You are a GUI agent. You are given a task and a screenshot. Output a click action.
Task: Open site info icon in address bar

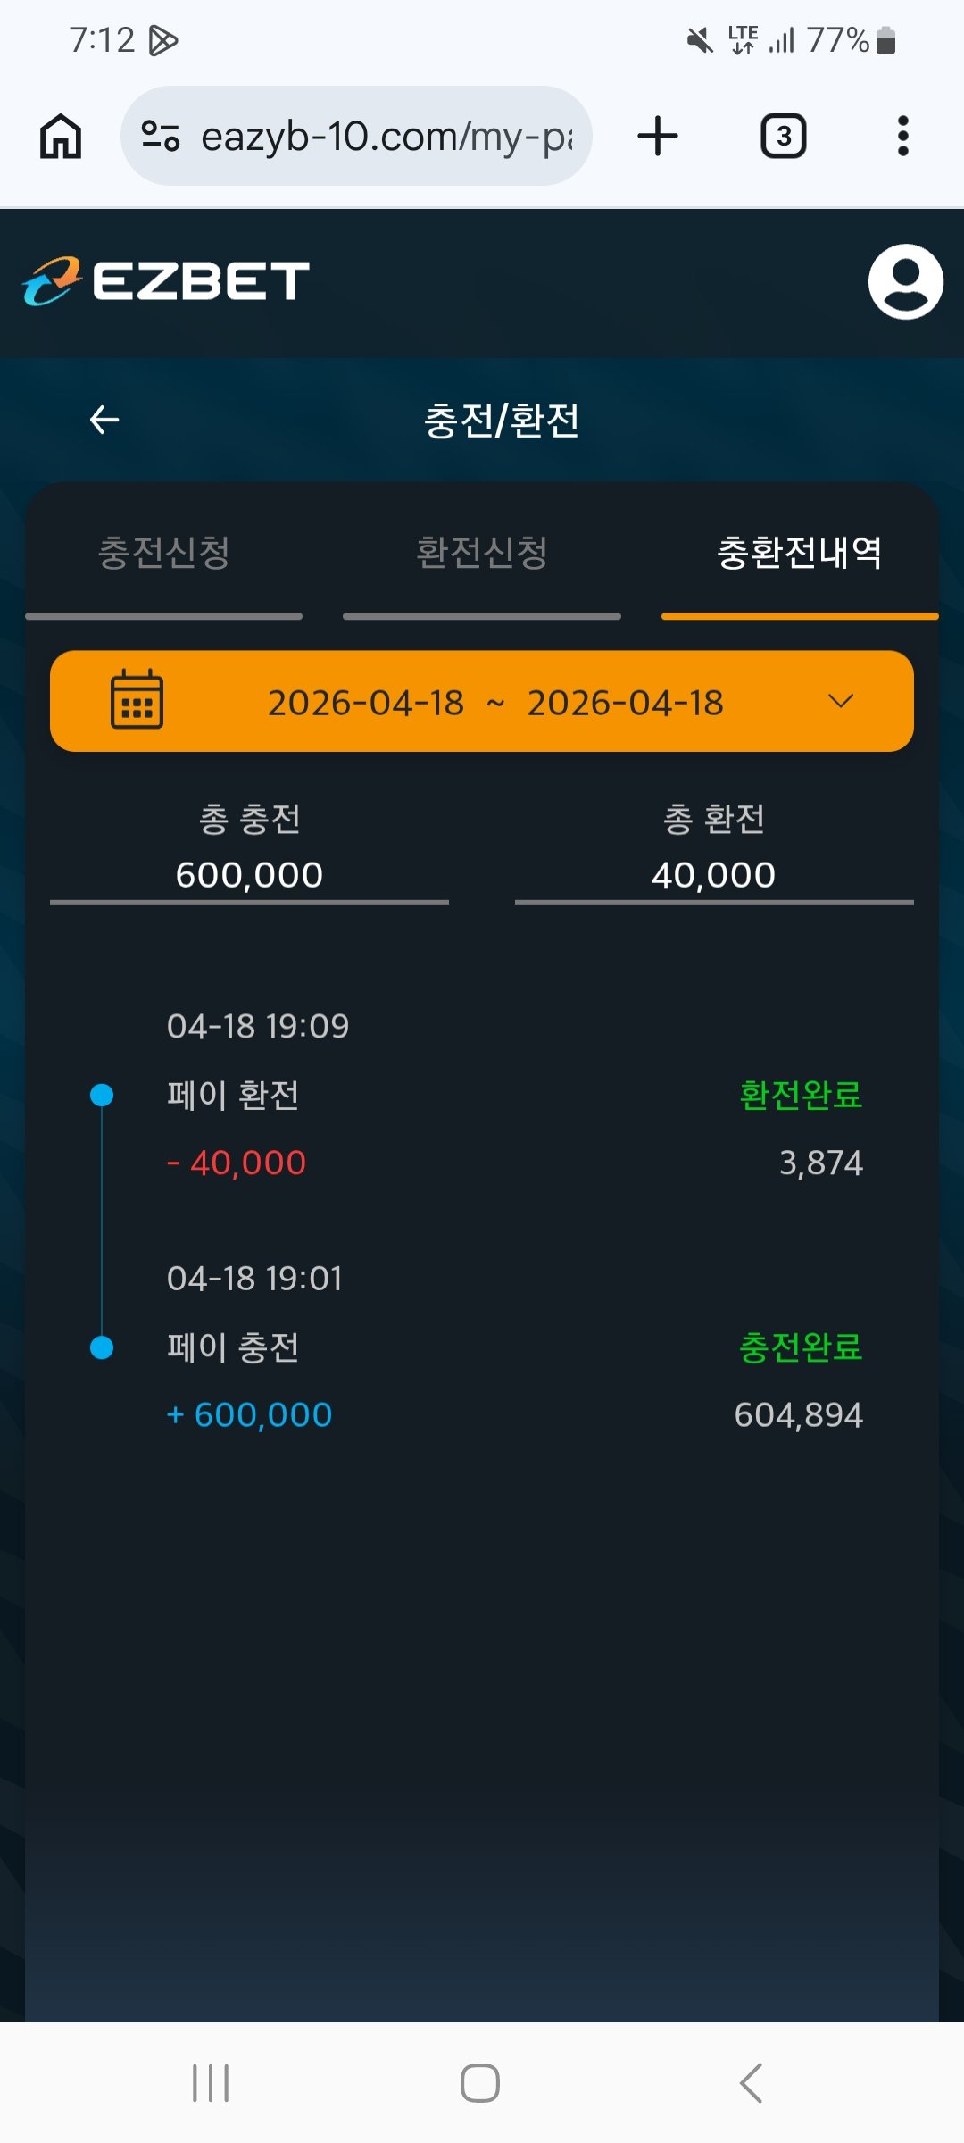tap(161, 137)
